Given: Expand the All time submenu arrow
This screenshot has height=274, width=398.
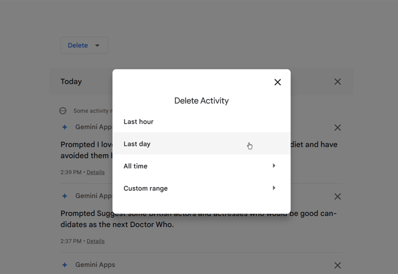Looking at the screenshot, I should pos(274,166).
